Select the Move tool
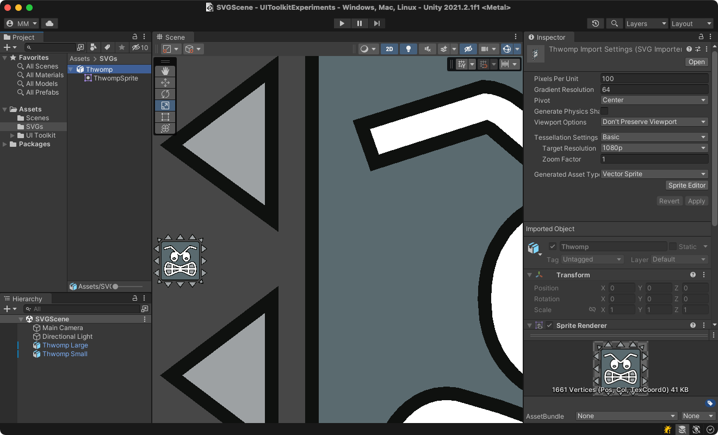Screen dimensions: 718x435 pos(165,83)
